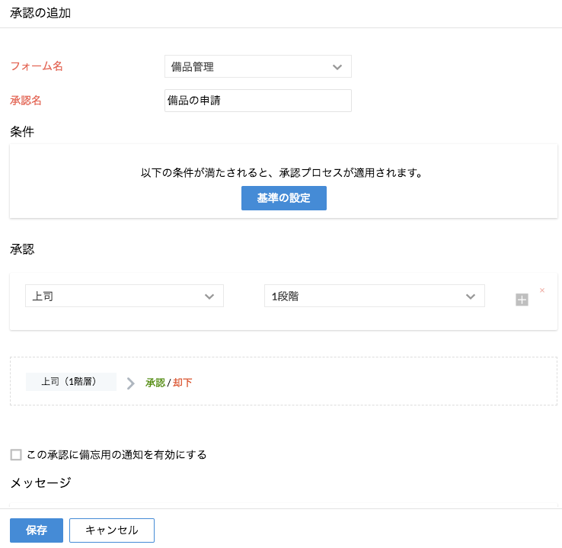The height and width of the screenshot is (548, 562).
Task: Expand the 1段階 level dropdown
Action: [x=375, y=296]
